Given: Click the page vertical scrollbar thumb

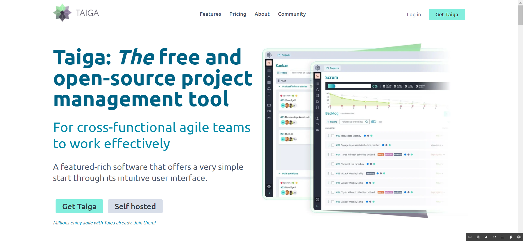Looking at the screenshot, I should pos(520,15).
